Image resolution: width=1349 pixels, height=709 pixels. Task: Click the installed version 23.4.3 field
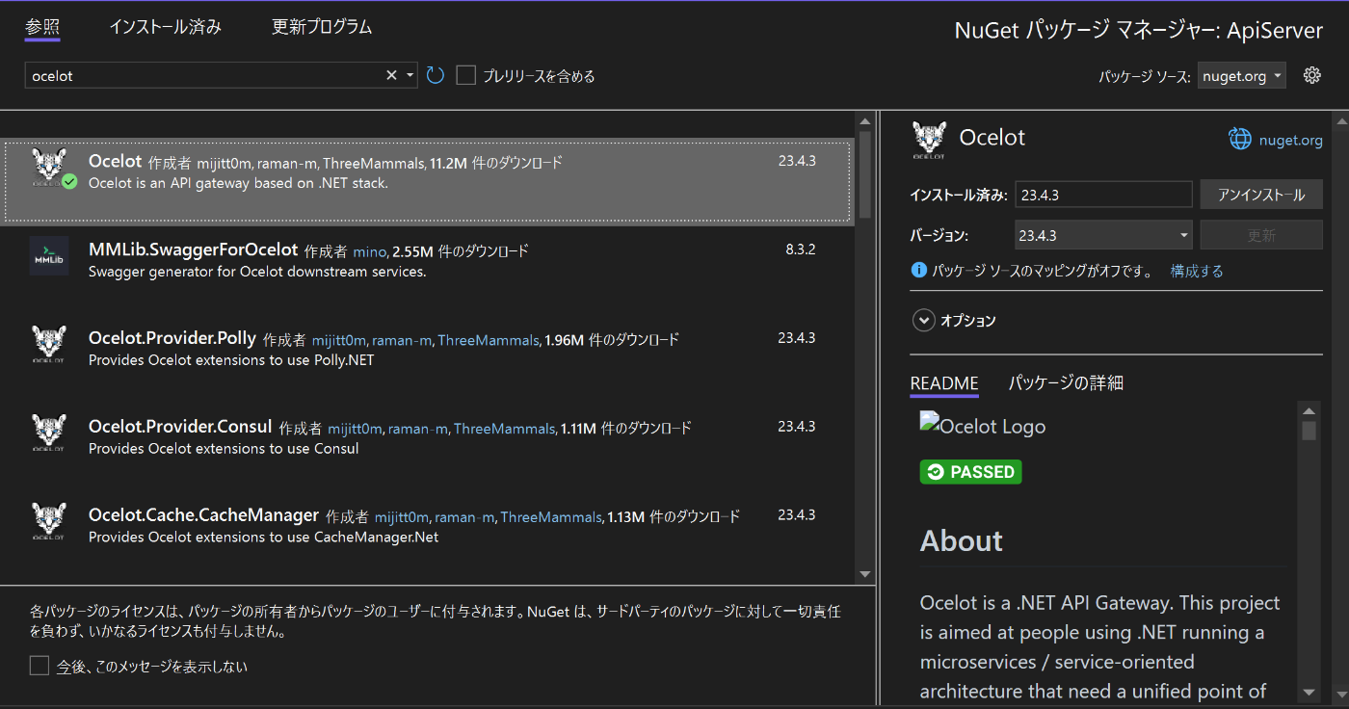tap(1103, 195)
